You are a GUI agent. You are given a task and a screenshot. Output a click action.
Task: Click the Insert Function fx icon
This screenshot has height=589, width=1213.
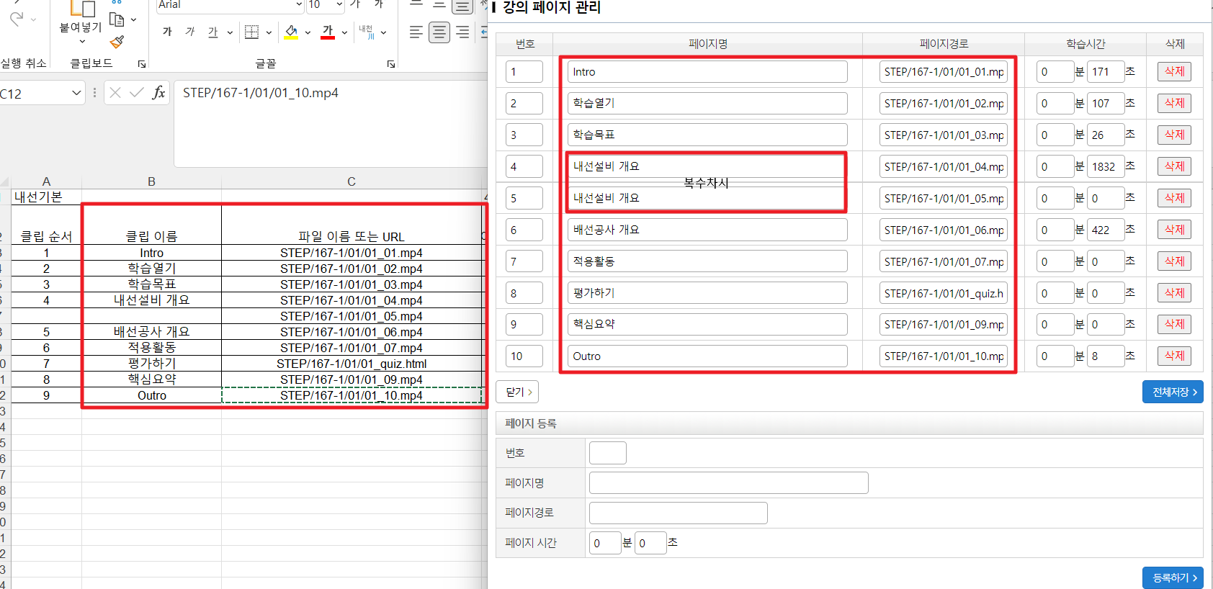[x=158, y=93]
